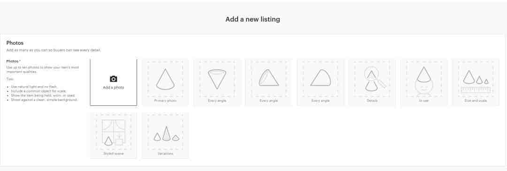Image resolution: width=507 pixels, height=171 pixels.
Task: Click the caption under the upside-down cone
Action: point(217,101)
